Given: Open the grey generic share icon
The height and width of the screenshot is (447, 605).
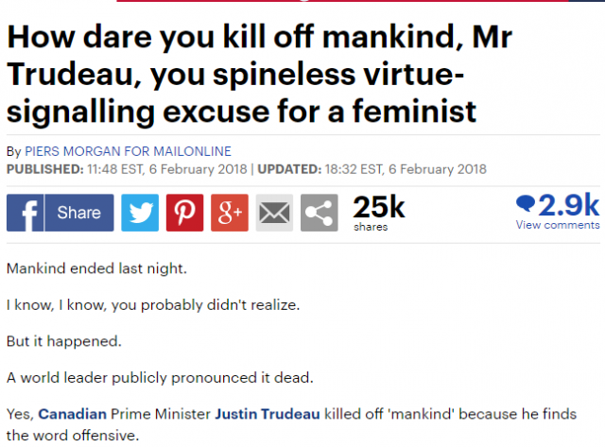Looking at the screenshot, I should pyautogui.click(x=320, y=213).
